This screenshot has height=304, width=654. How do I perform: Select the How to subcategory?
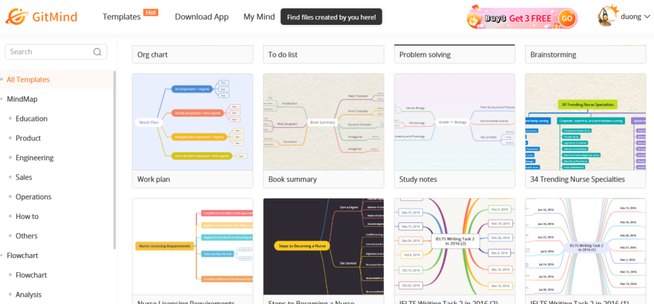point(27,217)
